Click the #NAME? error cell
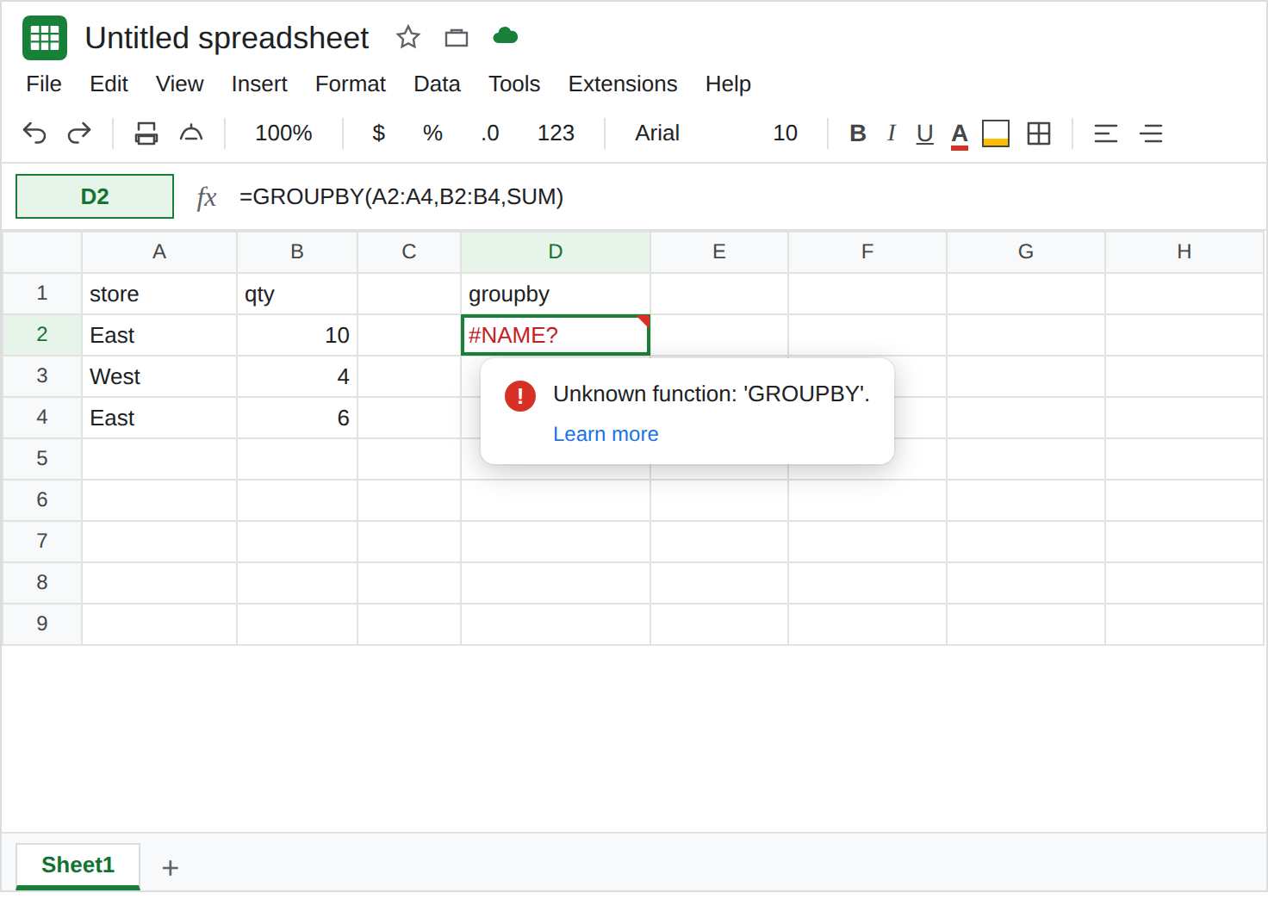 [556, 335]
